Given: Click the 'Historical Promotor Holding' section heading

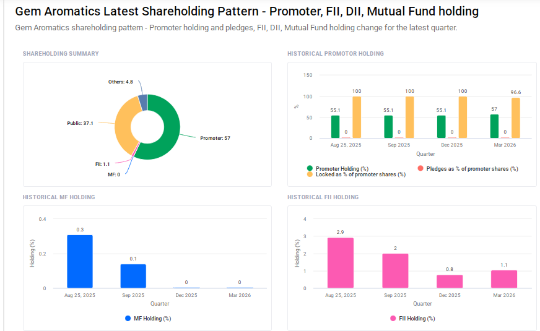Looking at the screenshot, I should pos(336,54).
